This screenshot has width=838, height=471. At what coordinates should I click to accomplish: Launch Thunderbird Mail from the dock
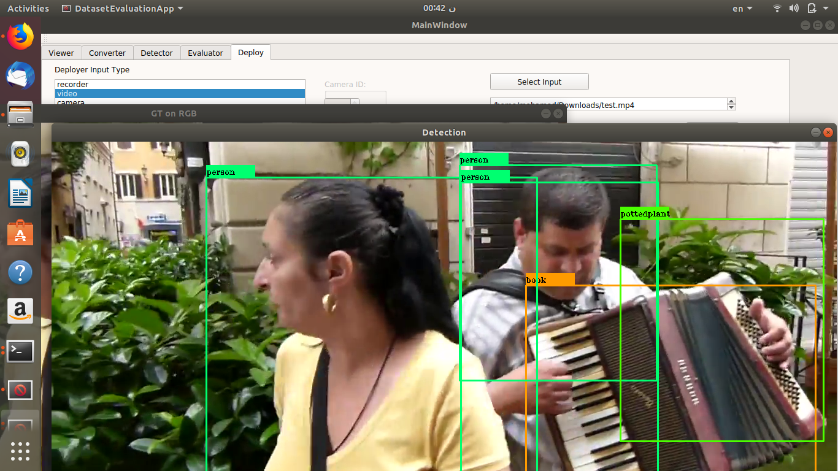[20, 75]
